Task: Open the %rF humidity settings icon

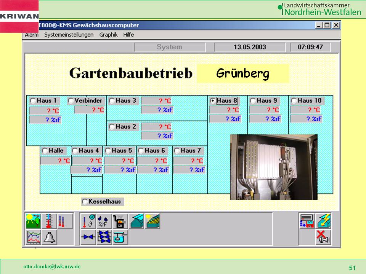Action: (104, 221)
